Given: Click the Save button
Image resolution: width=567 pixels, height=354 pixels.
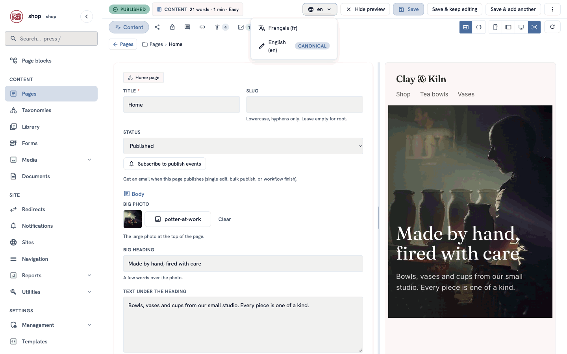Looking at the screenshot, I should [x=408, y=9].
